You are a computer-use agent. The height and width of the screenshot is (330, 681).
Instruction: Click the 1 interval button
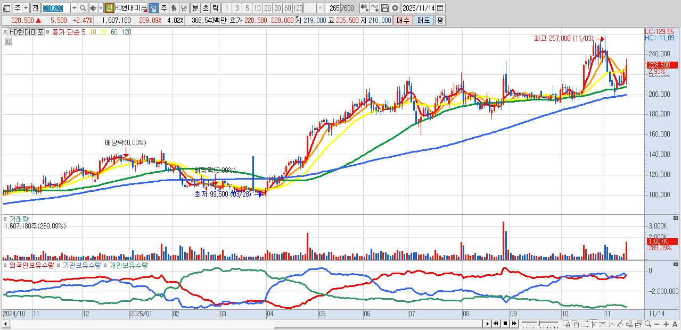coord(226,8)
